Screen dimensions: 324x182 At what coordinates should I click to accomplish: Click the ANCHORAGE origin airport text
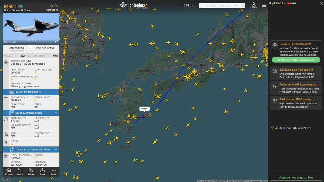click(17, 48)
